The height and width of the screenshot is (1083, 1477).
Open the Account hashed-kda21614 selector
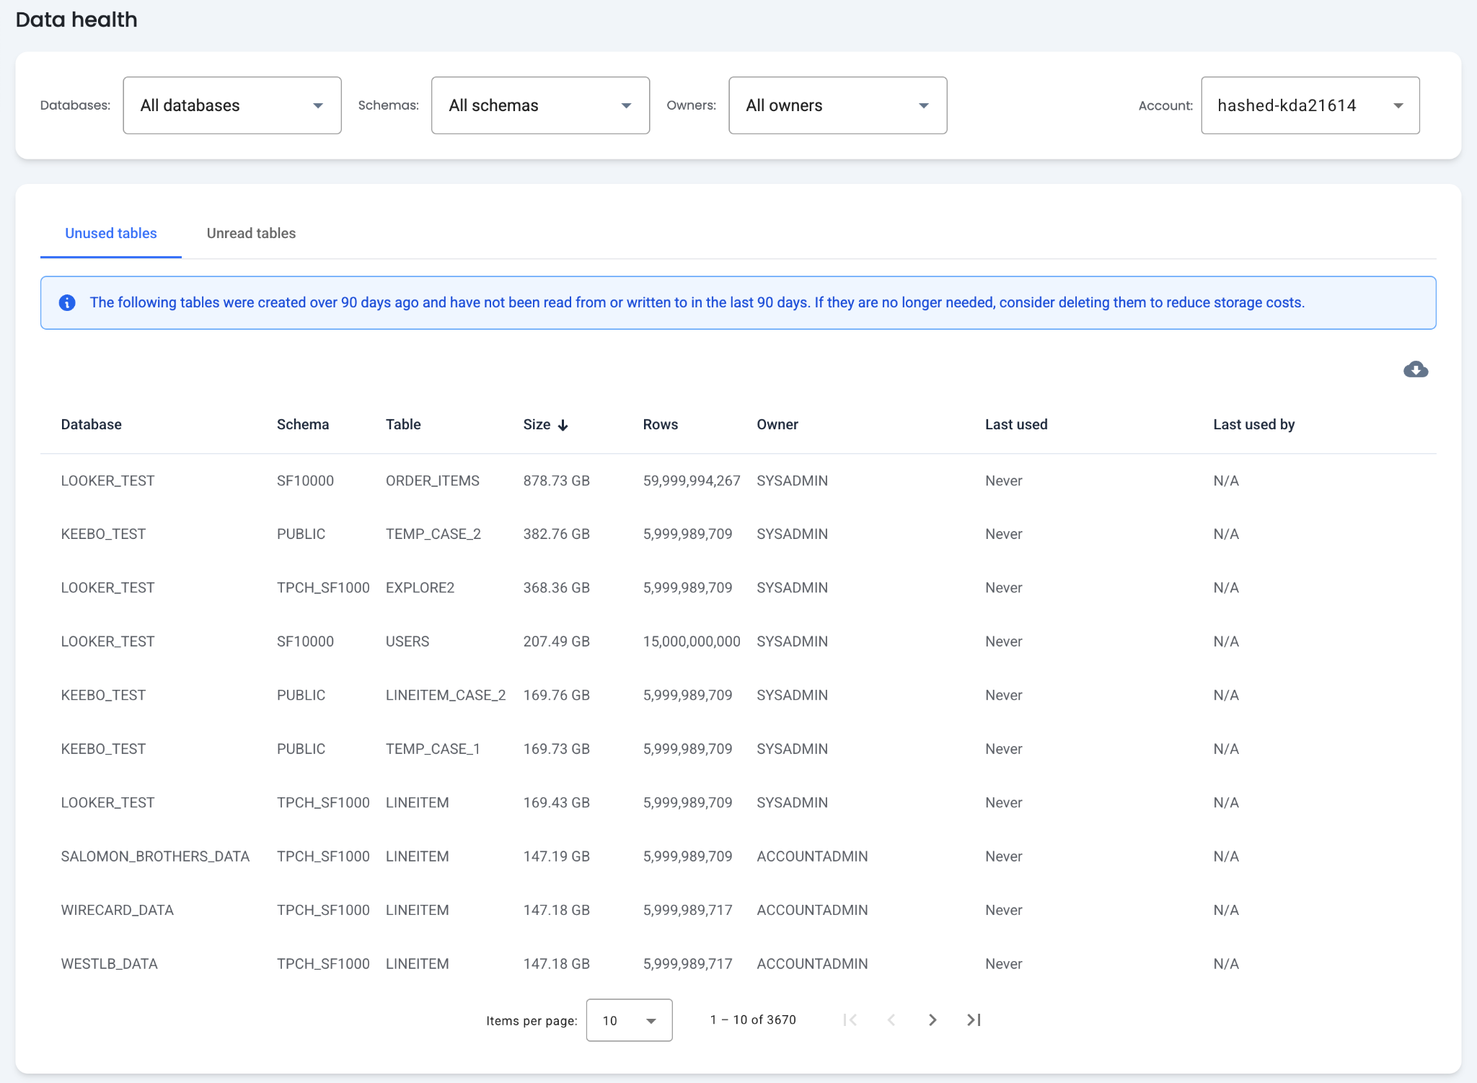coord(1310,105)
